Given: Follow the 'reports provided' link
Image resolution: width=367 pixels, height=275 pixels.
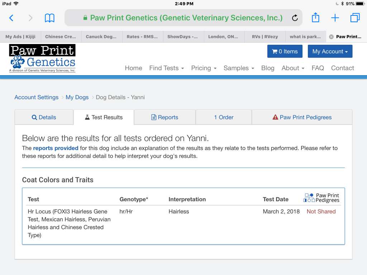Looking at the screenshot, I should [56, 148].
